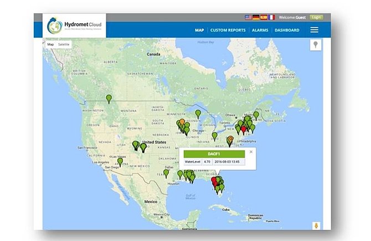Screen dimensions: 371x241
Task: Select the red station marker near New York
Action: coord(243,128)
